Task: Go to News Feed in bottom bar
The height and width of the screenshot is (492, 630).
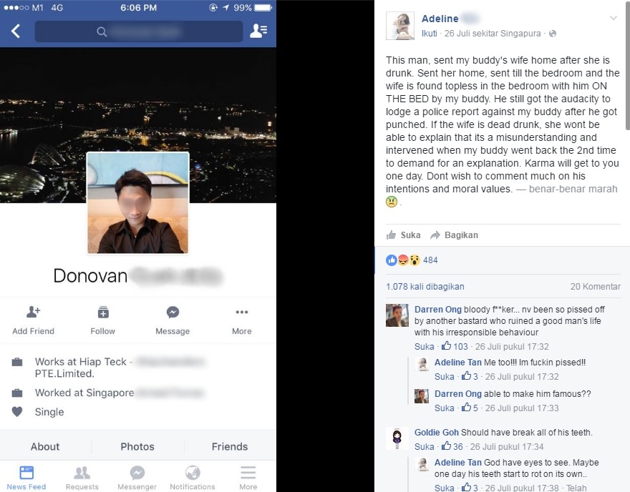Action: pyautogui.click(x=26, y=478)
